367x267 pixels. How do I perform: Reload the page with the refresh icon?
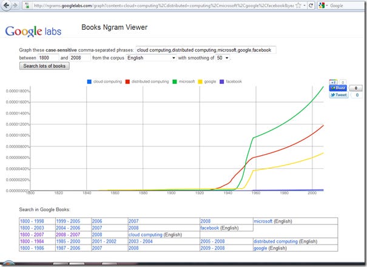[311, 5]
